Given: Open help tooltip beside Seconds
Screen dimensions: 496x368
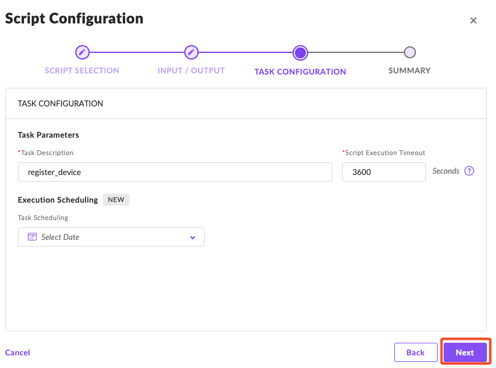Looking at the screenshot, I should point(470,171).
